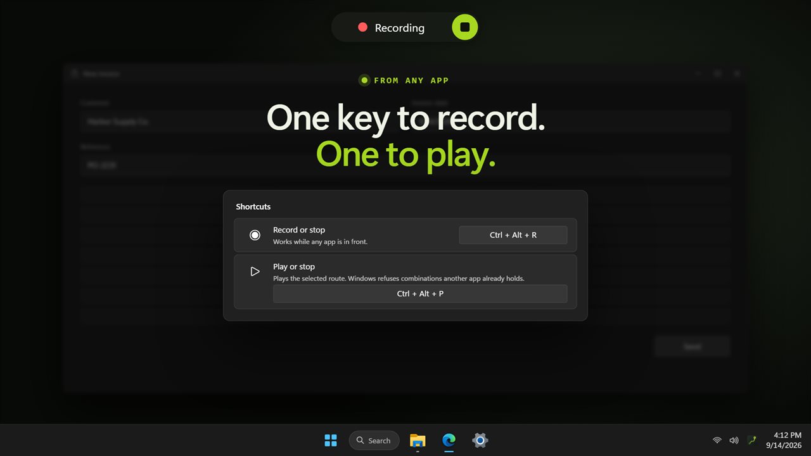Launch Microsoft Edge from the taskbar
Viewport: 811px width, 456px height.
449,440
